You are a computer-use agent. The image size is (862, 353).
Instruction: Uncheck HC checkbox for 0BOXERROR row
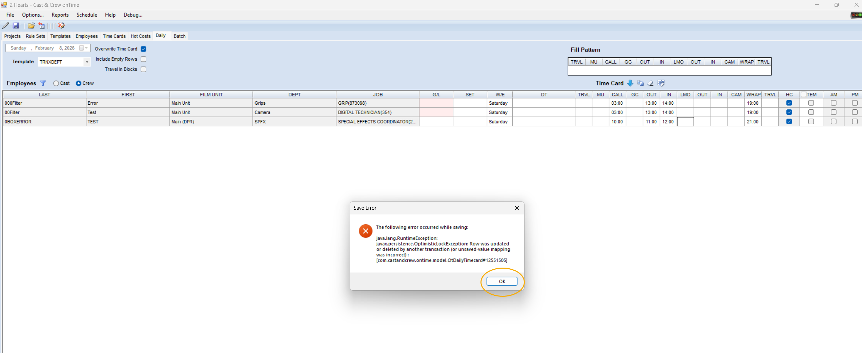coord(789,122)
